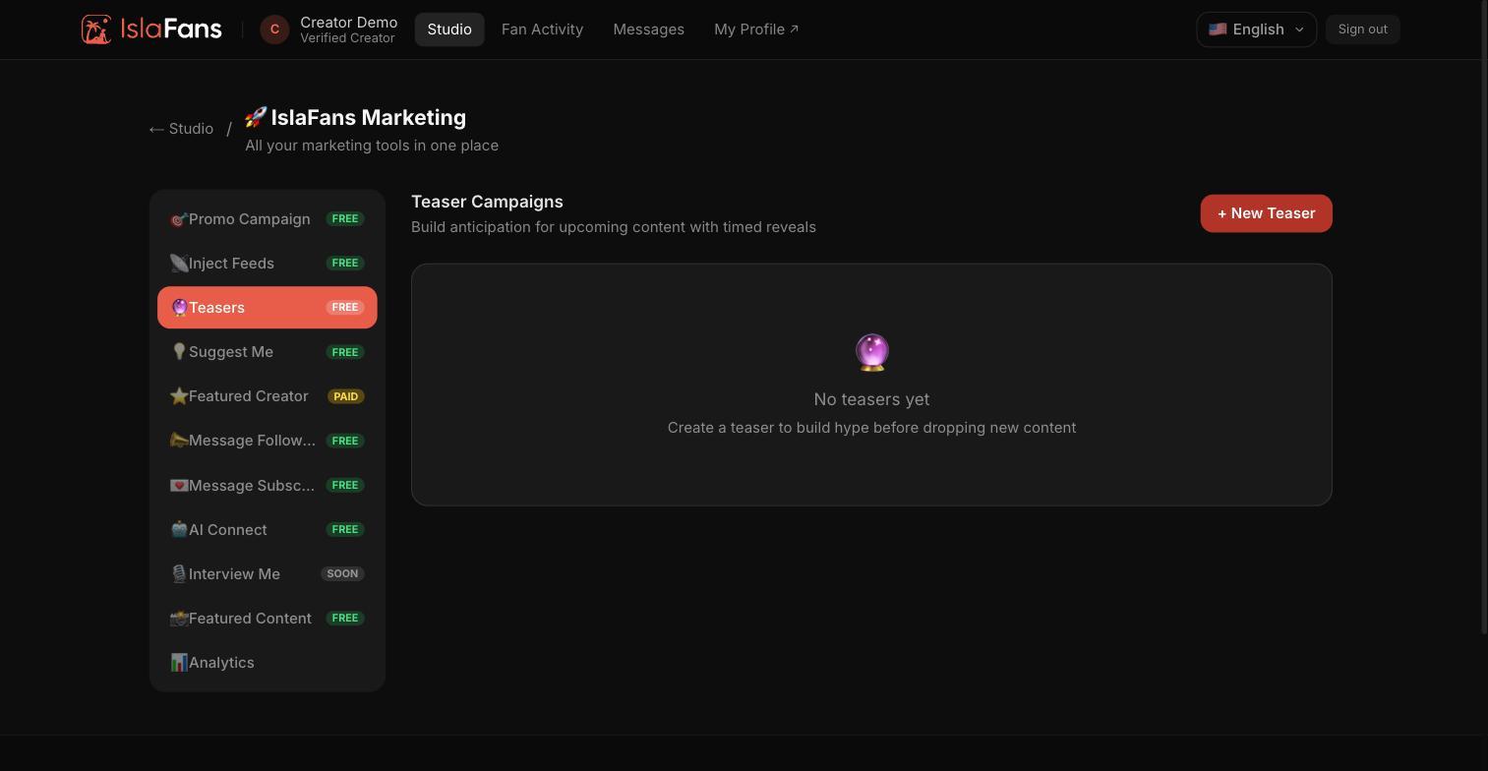Click the 'No teasers yet' text

pos(871,399)
